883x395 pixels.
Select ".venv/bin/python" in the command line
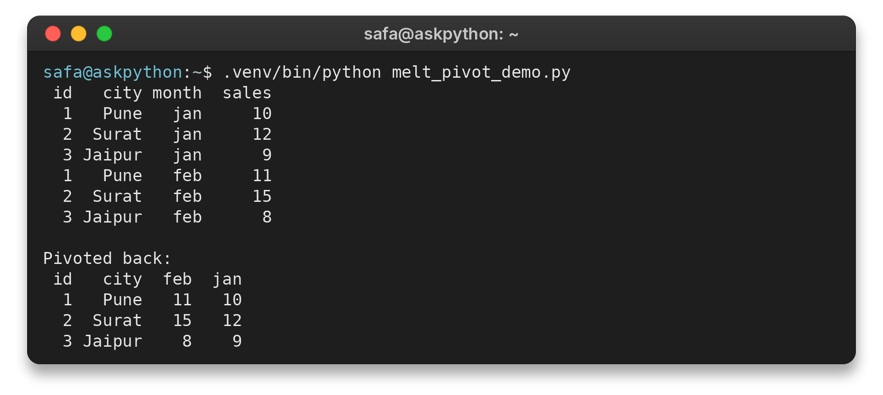(302, 72)
